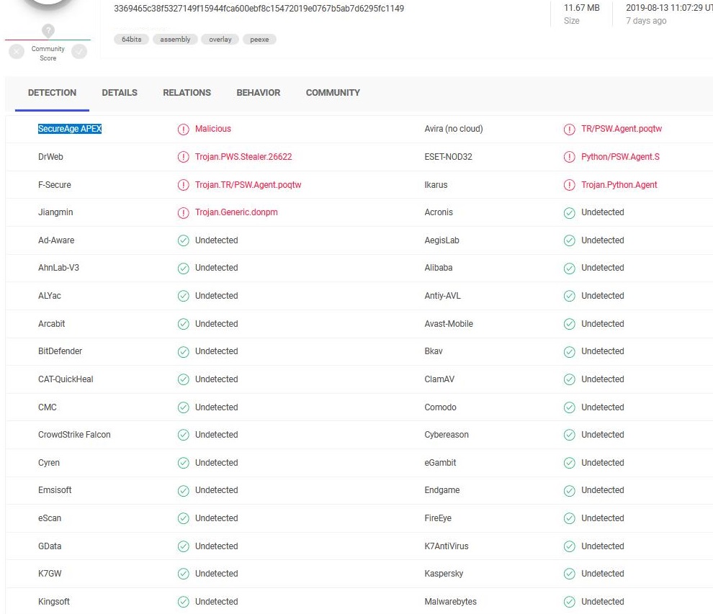This screenshot has height=614, width=713.
Task: Switch to the BEHAVIOR tab
Action: pyautogui.click(x=259, y=93)
